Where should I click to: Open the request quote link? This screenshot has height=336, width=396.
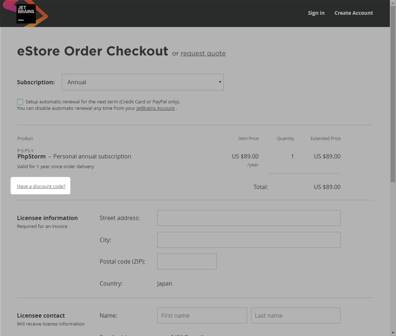[203, 53]
